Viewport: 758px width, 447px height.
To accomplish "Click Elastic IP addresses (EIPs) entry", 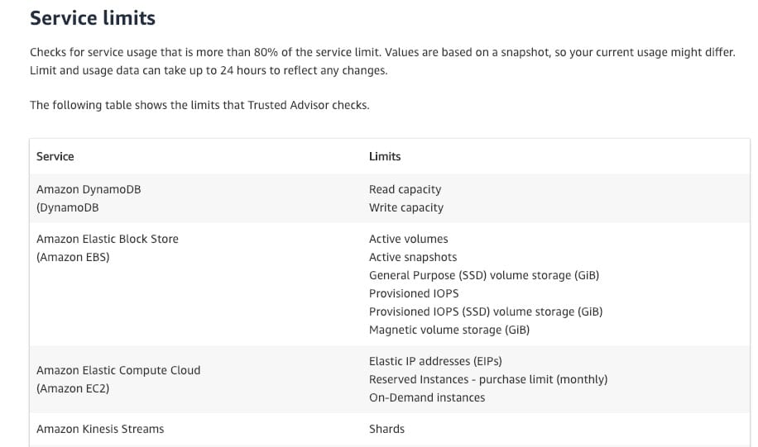I will coord(435,361).
